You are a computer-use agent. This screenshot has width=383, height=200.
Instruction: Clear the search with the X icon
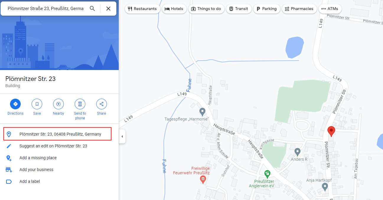tap(108, 9)
